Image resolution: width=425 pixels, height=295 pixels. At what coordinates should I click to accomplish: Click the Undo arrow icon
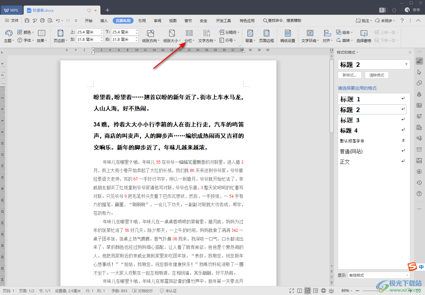[58, 21]
